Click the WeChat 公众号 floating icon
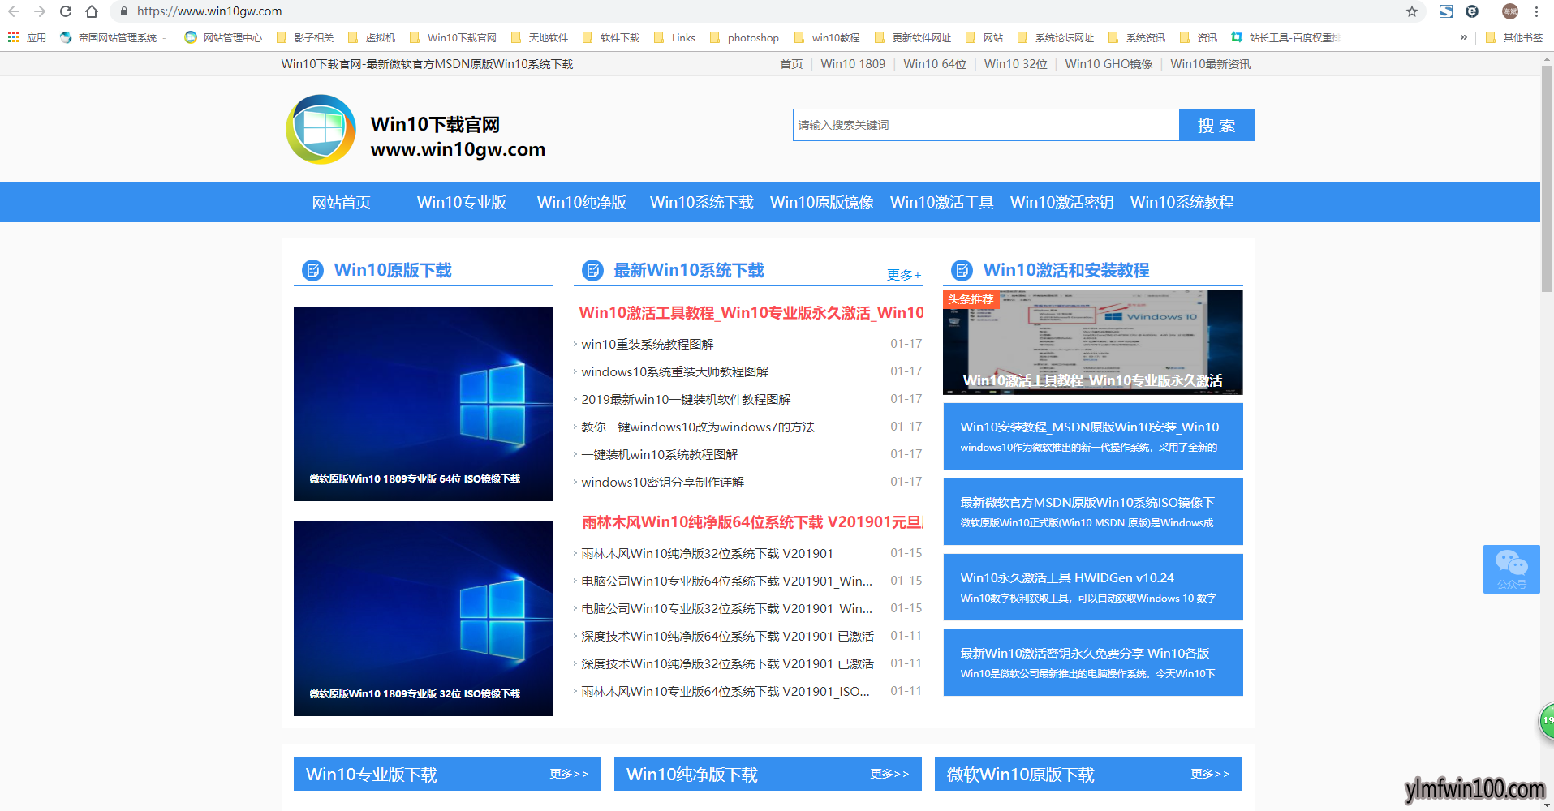The height and width of the screenshot is (811, 1554). [1511, 569]
